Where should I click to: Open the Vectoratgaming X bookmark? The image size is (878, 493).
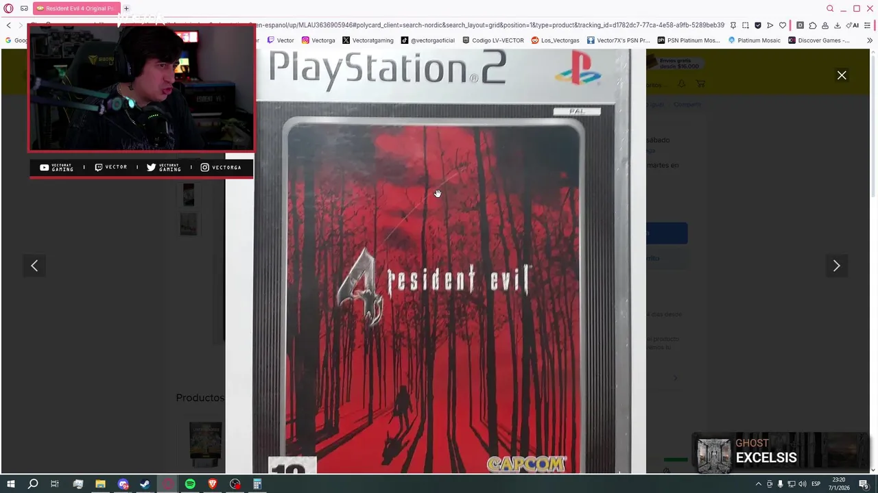[x=368, y=40]
